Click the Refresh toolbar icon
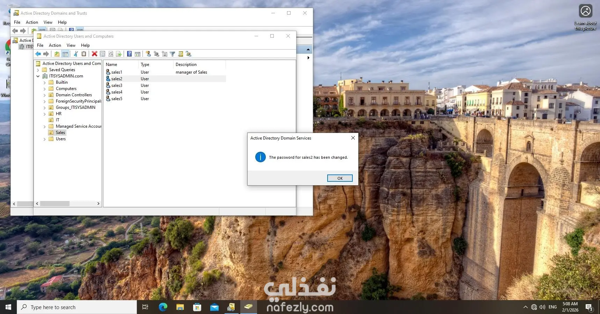This screenshot has width=600, height=314. click(111, 54)
